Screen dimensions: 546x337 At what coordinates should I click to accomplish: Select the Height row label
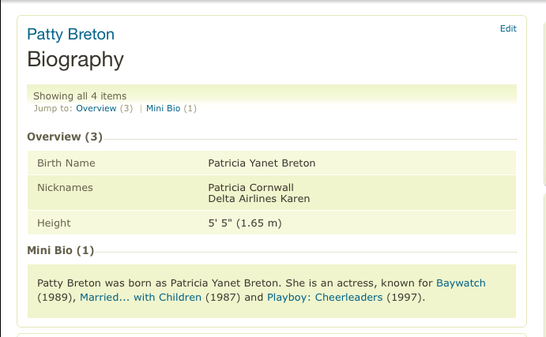(54, 223)
